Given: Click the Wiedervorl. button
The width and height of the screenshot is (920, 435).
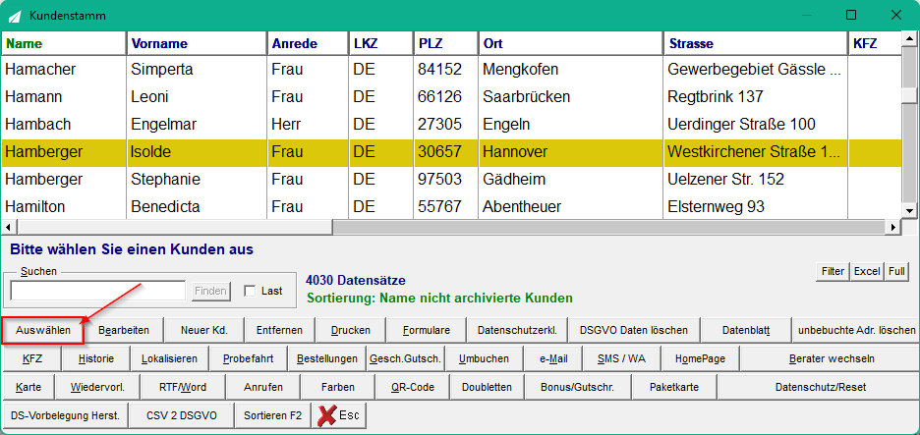Looking at the screenshot, I should tap(97, 387).
